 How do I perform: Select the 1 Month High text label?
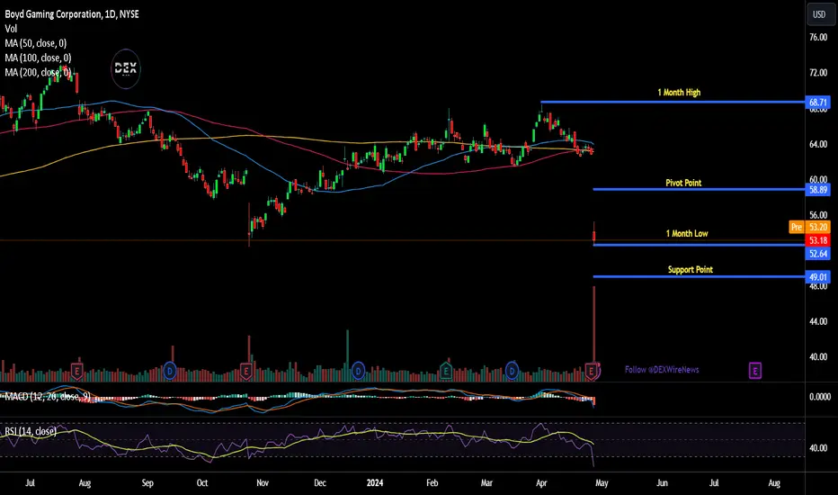679,93
